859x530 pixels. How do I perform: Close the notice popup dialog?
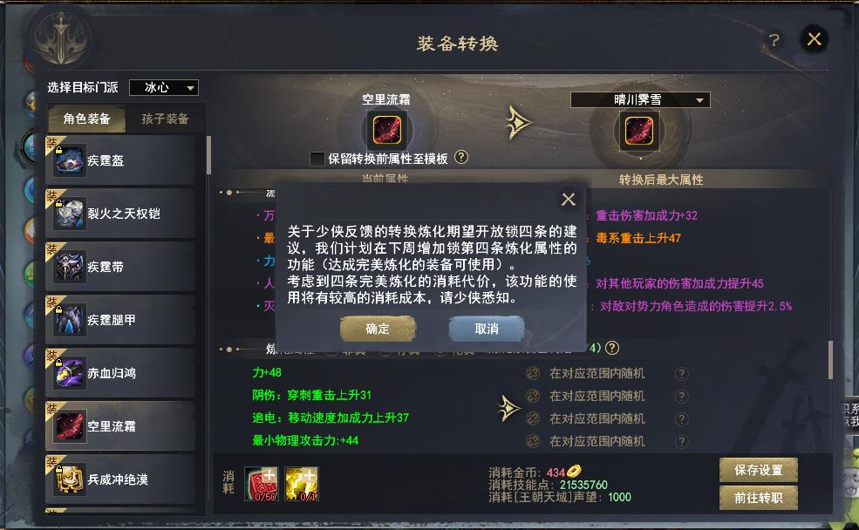click(x=568, y=200)
